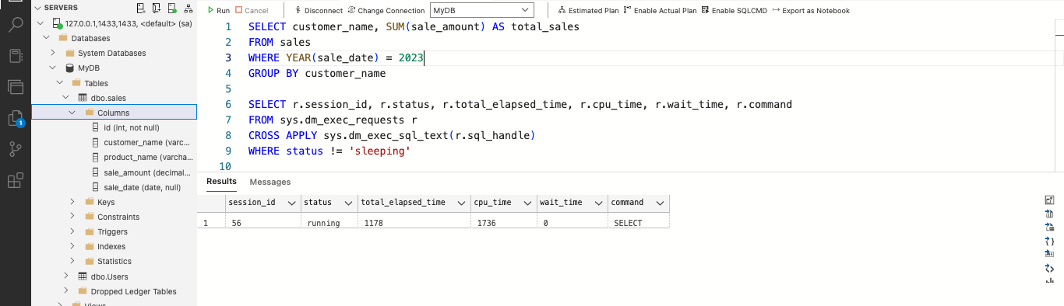Collapse the dbo.sales table node

point(65,98)
